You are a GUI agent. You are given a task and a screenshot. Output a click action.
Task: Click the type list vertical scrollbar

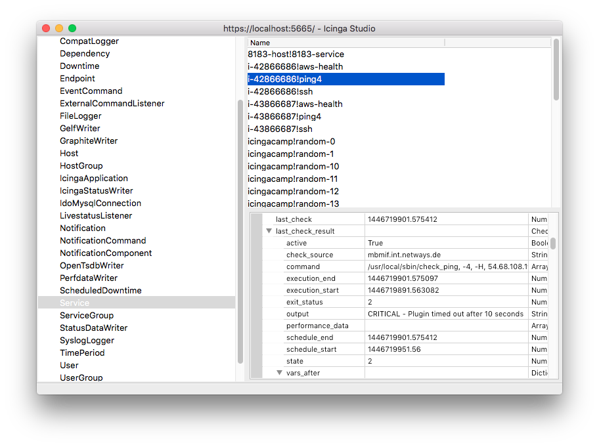(x=240, y=232)
